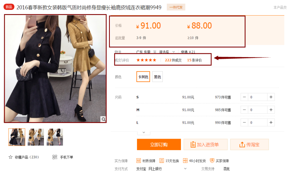Select the 卡其色 color option
The width and height of the screenshot is (287, 175).
tap(143, 77)
